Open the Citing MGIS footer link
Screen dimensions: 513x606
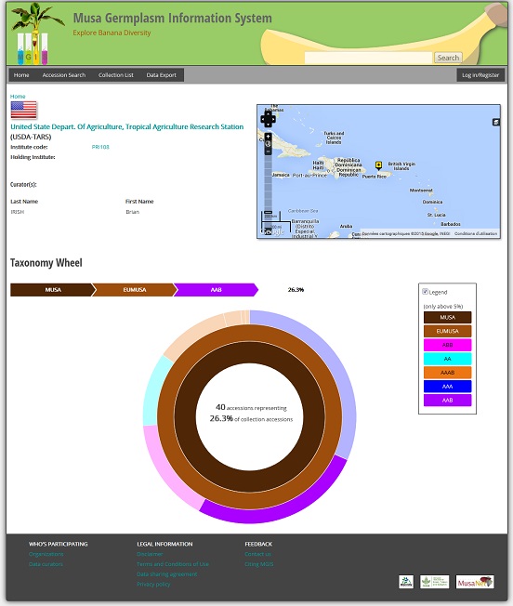coord(258,564)
